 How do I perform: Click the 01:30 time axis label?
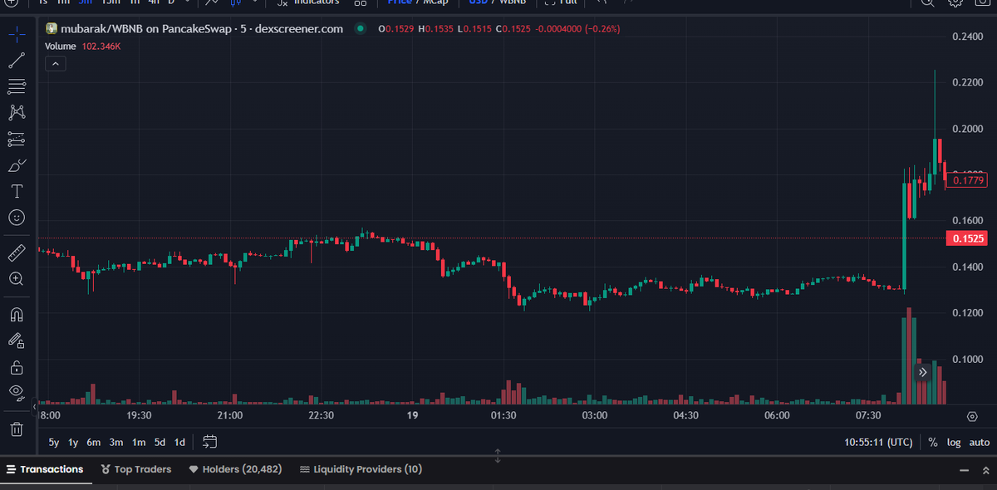[x=503, y=415]
